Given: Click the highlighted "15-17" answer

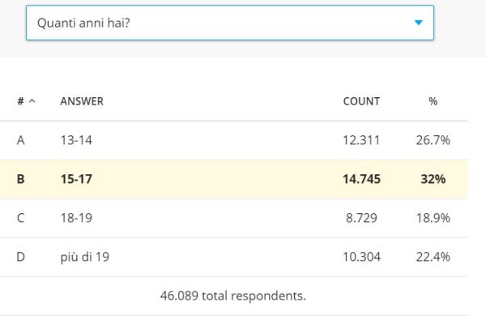Looking at the screenshot, I should (76, 179).
